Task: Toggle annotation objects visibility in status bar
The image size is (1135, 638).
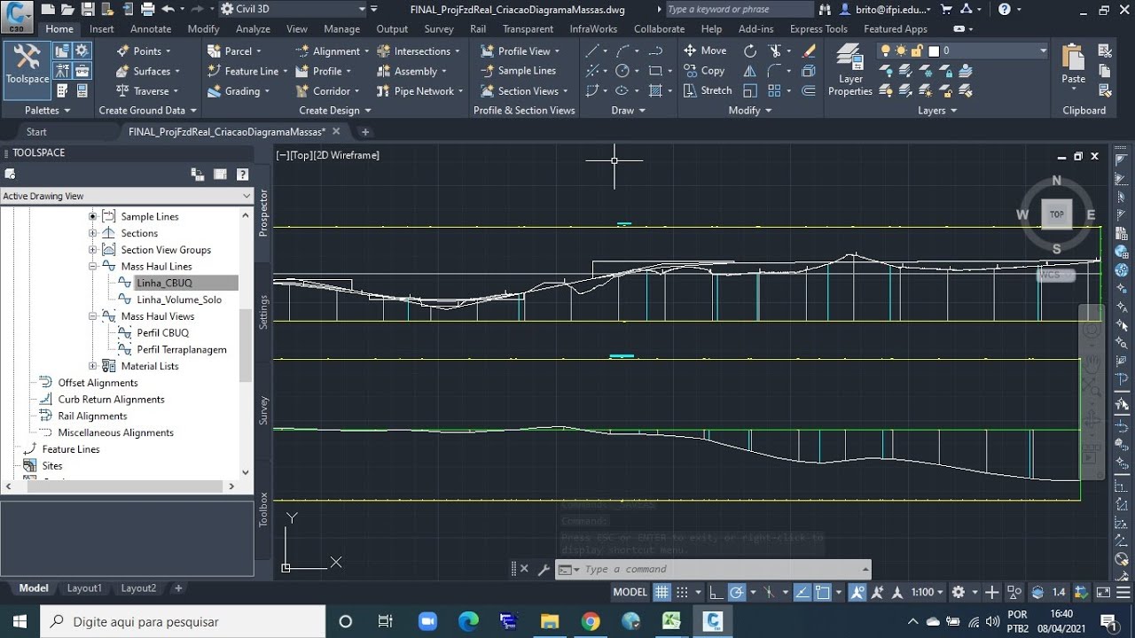Action: point(857,592)
